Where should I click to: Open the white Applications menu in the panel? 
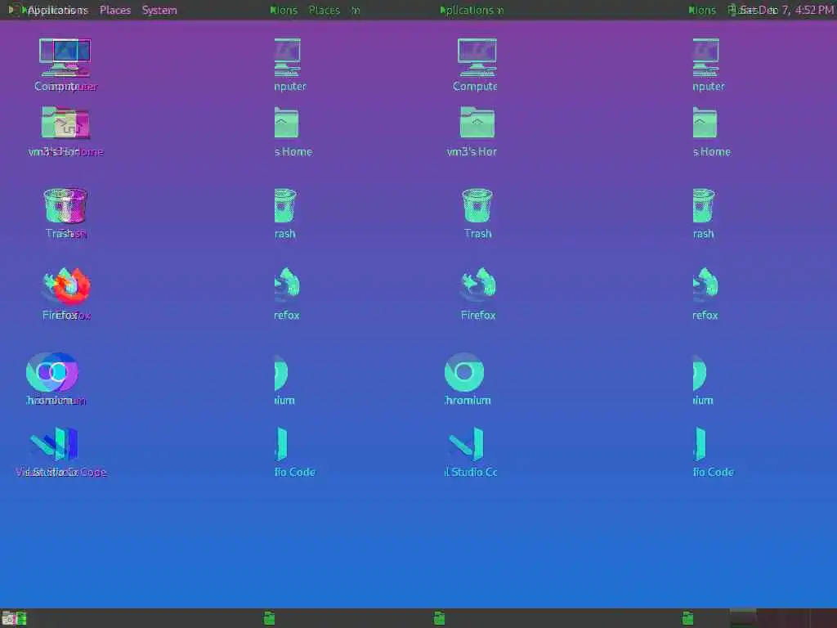coord(57,10)
